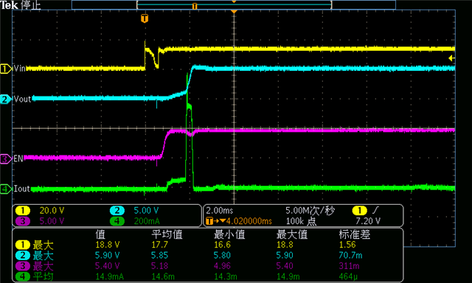The image size is (472, 283).
Task: Click the 7.20 V trigger level readout
Action: pyautogui.click(x=368, y=221)
